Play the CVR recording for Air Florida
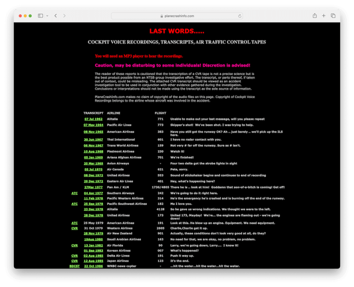354x287 pixels. pos(75,245)
